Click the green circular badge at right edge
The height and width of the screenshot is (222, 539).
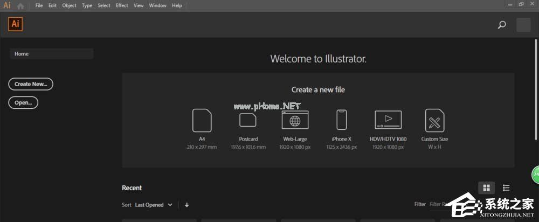[x=536, y=175]
